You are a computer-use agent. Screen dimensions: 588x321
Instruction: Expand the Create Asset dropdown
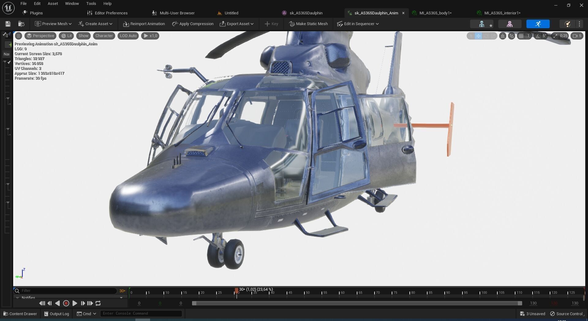coord(95,24)
